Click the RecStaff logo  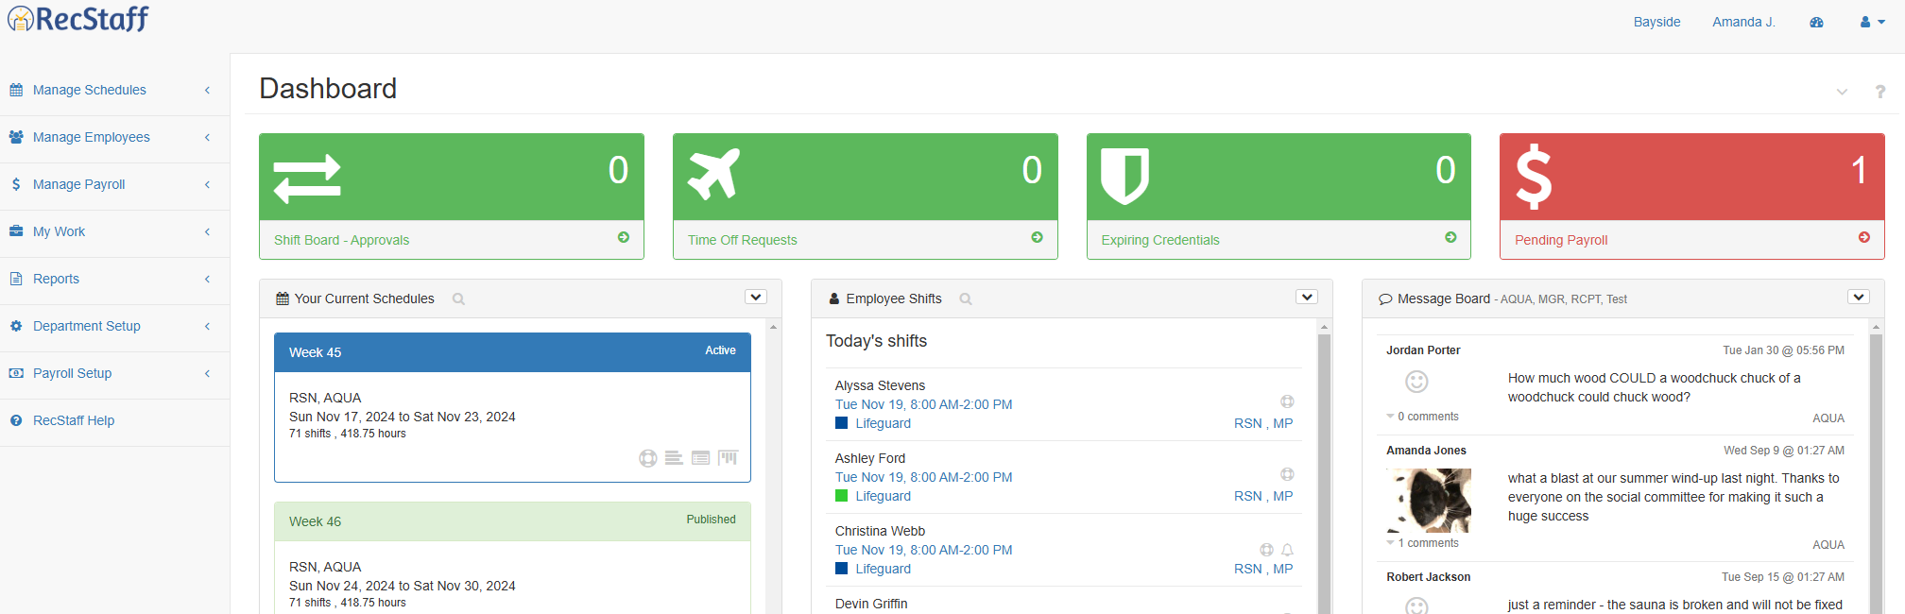coord(77,19)
